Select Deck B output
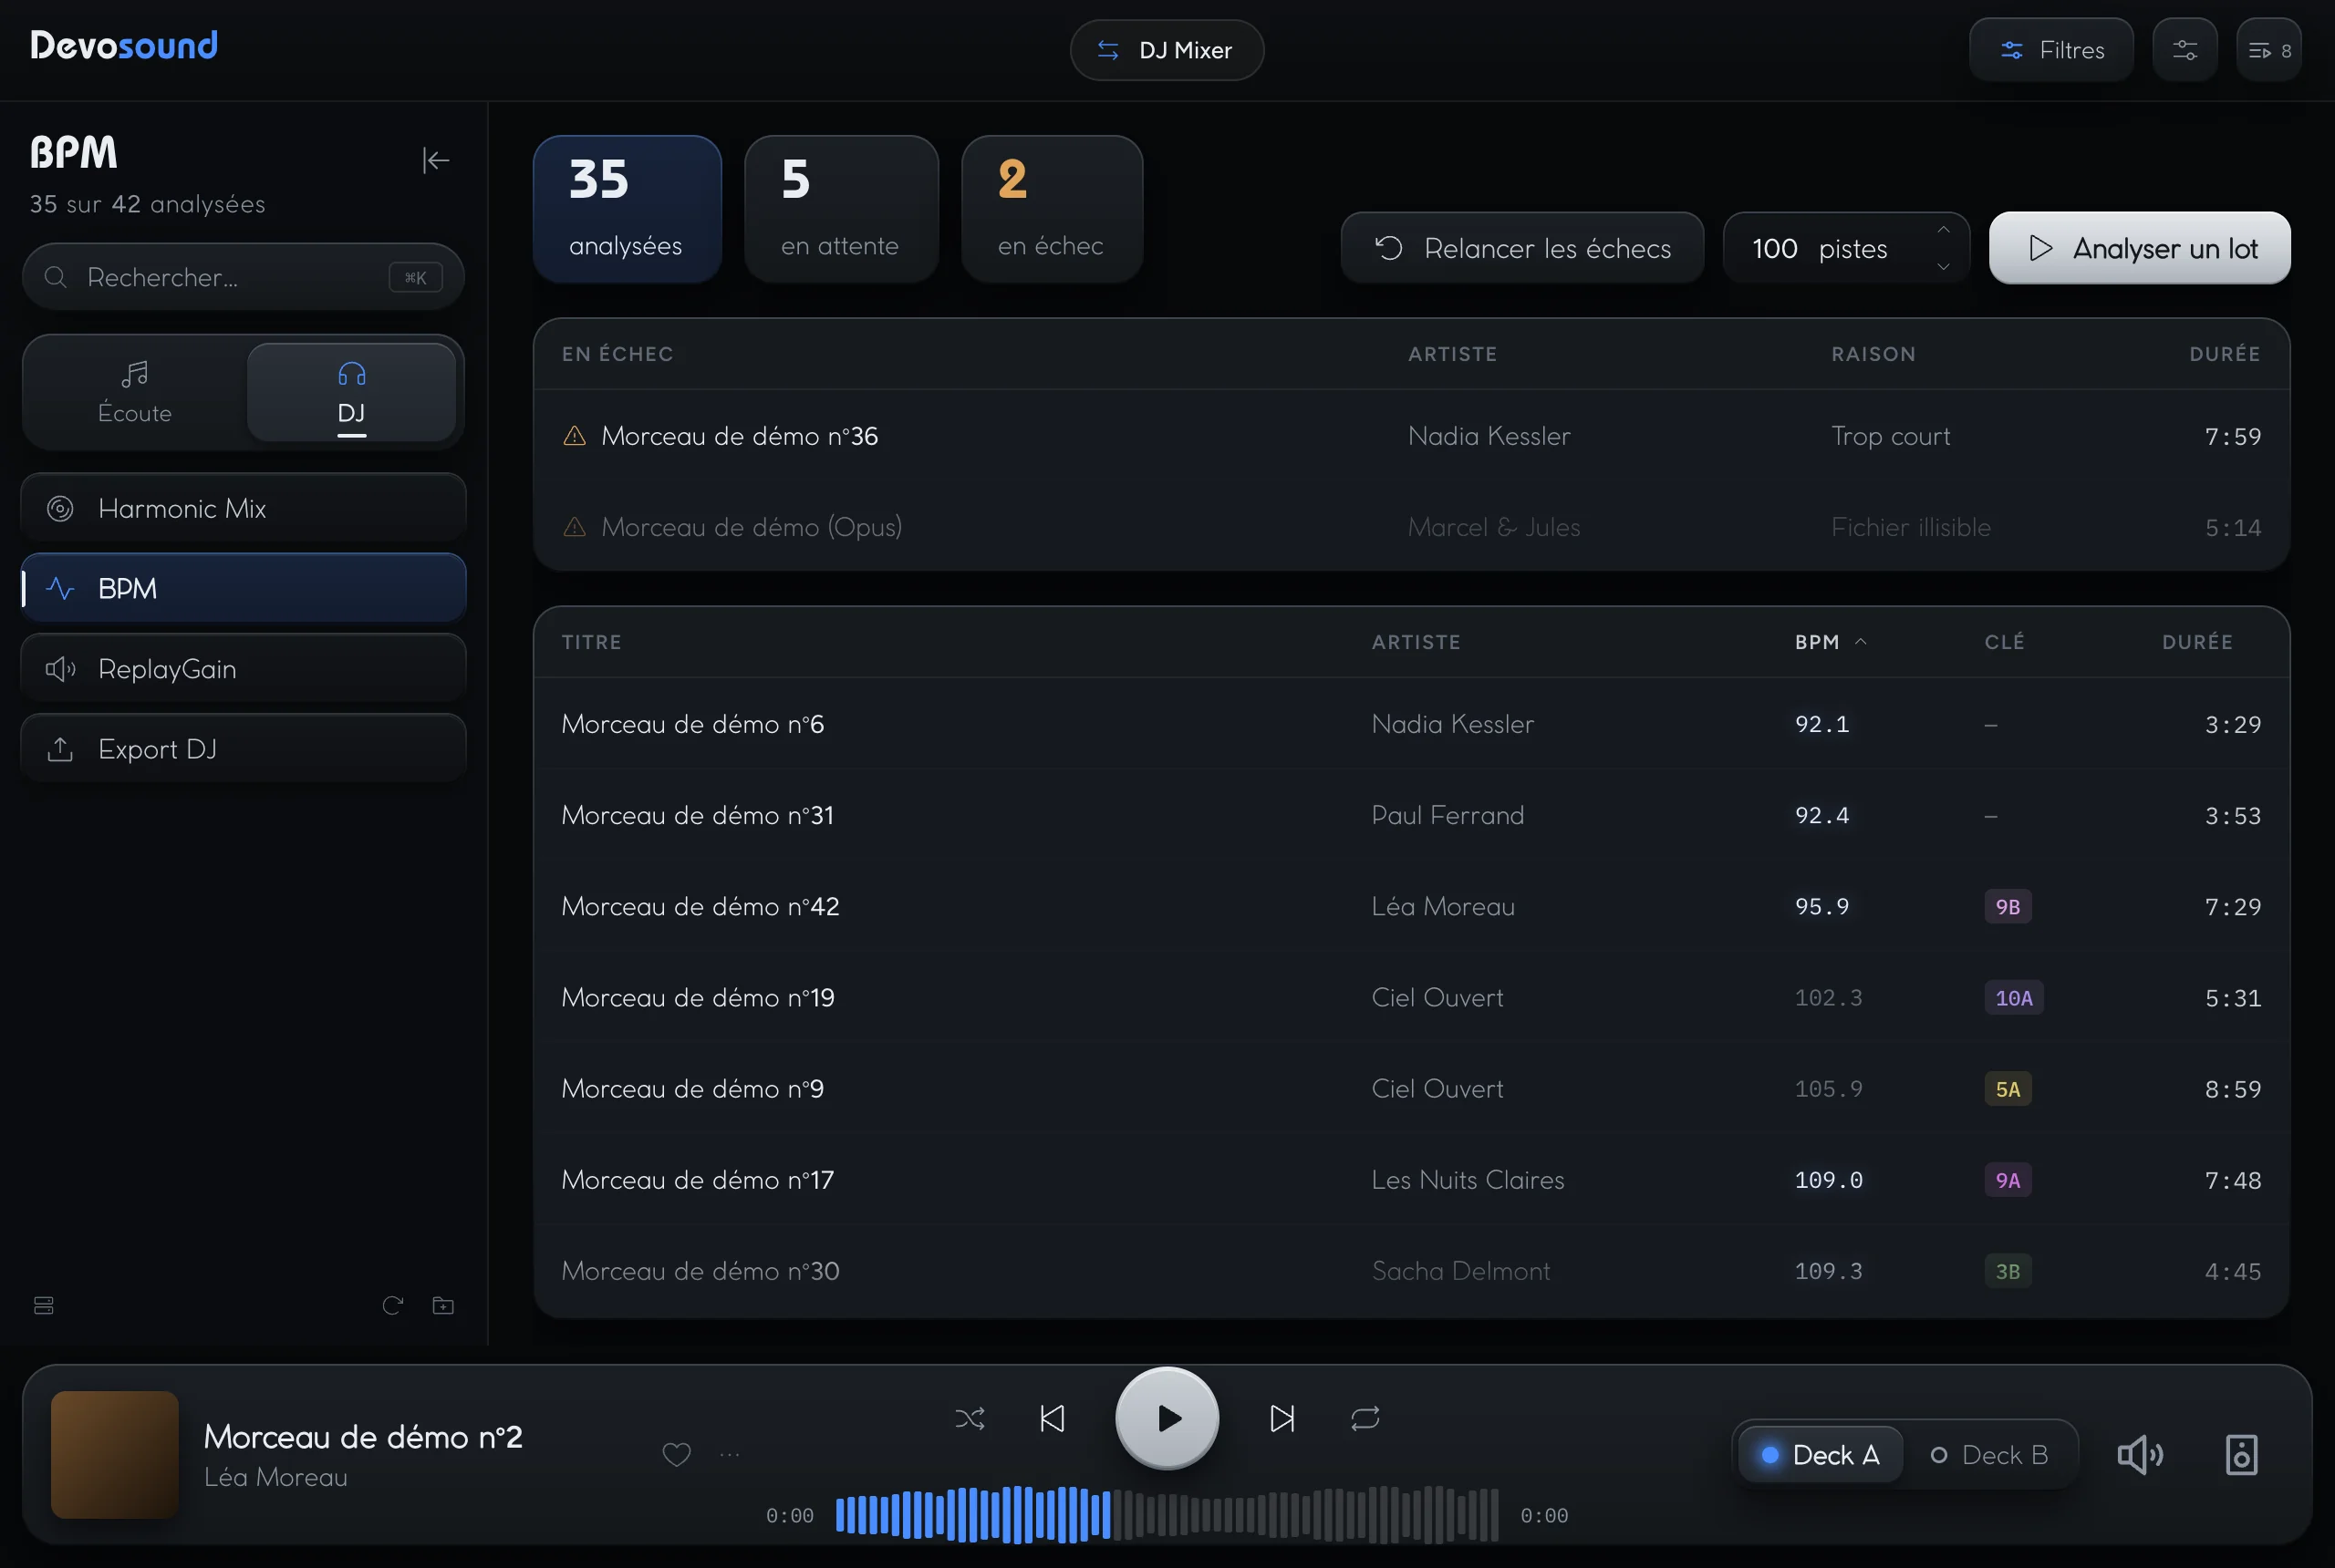The image size is (2335, 1568). pyautogui.click(x=1988, y=1454)
